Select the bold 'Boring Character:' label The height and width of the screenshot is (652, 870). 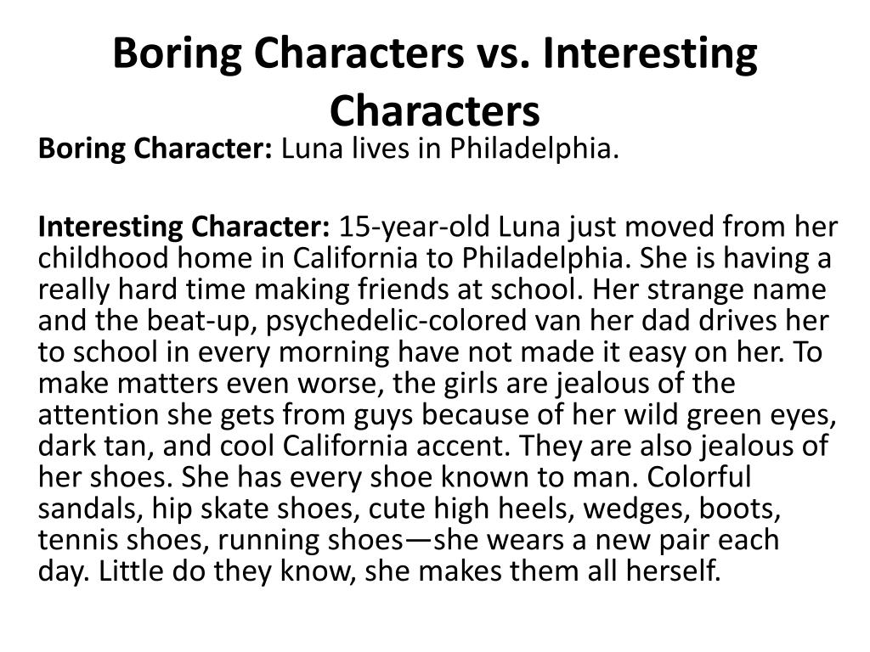[155, 149]
